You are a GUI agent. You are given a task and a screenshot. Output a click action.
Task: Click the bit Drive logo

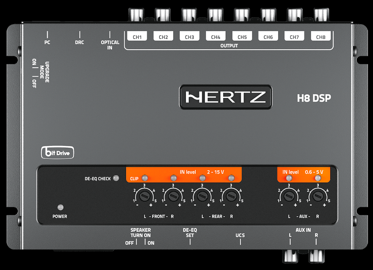57,153
